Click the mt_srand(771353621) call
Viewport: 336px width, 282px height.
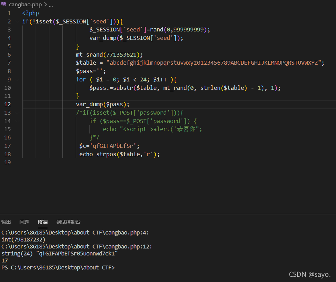pyautogui.click(x=109, y=55)
